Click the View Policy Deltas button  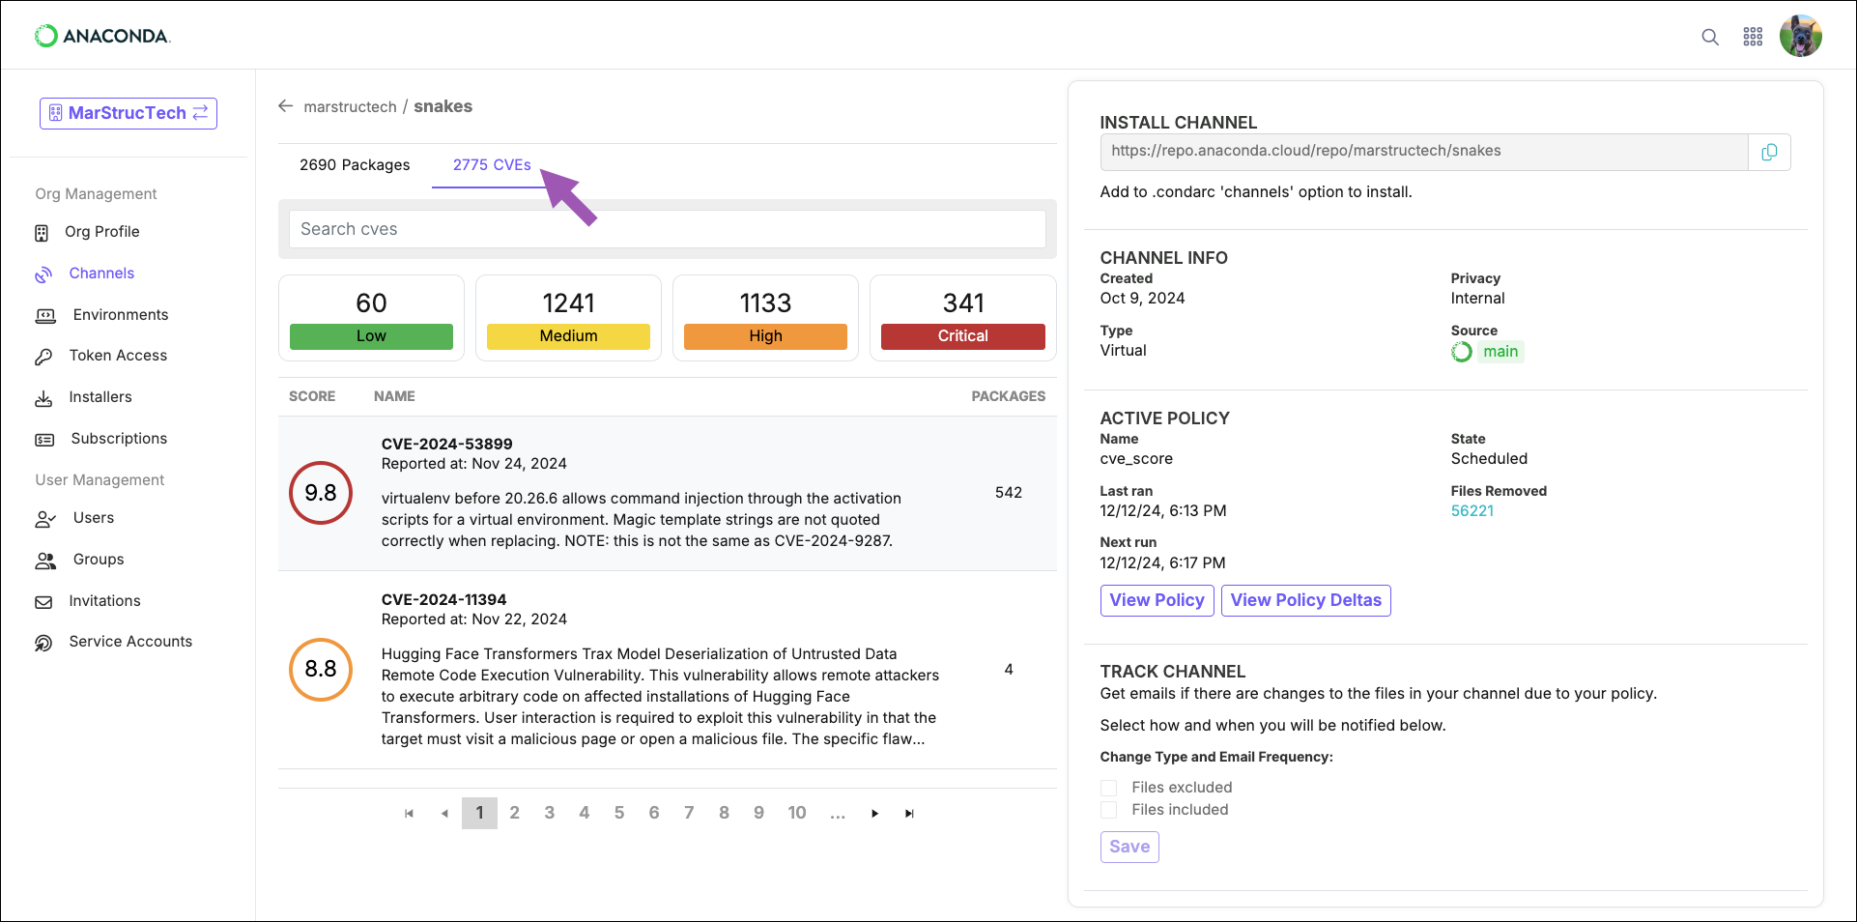[1306, 600]
